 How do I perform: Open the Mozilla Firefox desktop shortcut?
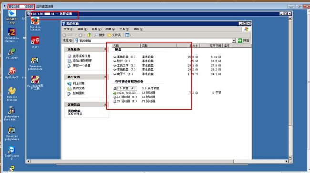[x=35, y=24]
